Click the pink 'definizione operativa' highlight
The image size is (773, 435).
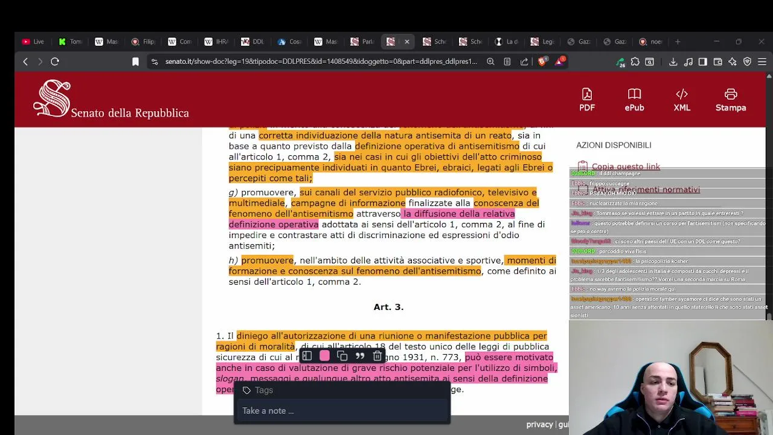click(x=274, y=224)
